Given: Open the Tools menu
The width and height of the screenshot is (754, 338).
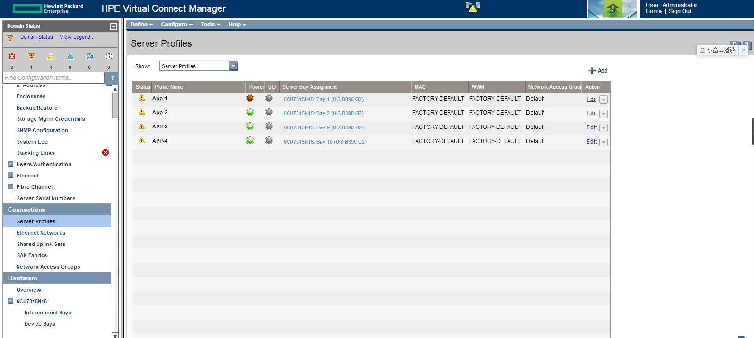Looking at the screenshot, I should [x=210, y=25].
